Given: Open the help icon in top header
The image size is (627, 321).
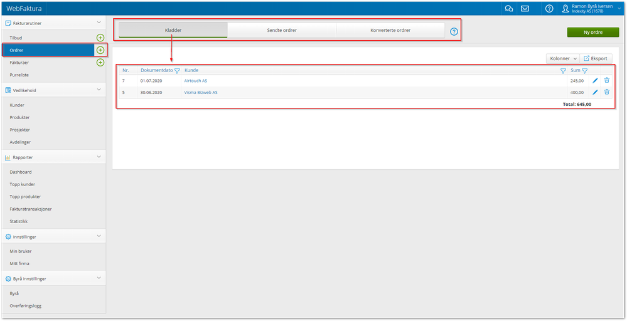Looking at the screenshot, I should coord(549,8).
